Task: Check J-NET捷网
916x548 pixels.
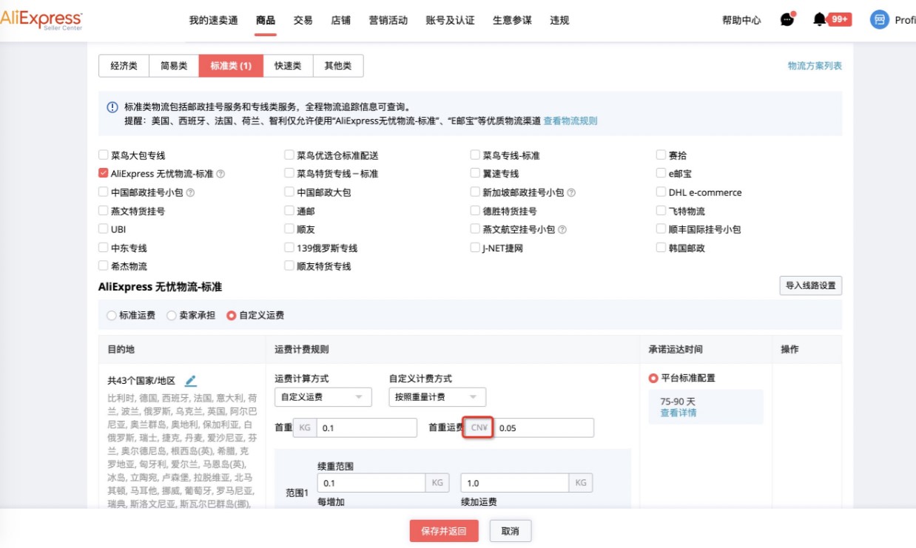Action: pos(475,248)
